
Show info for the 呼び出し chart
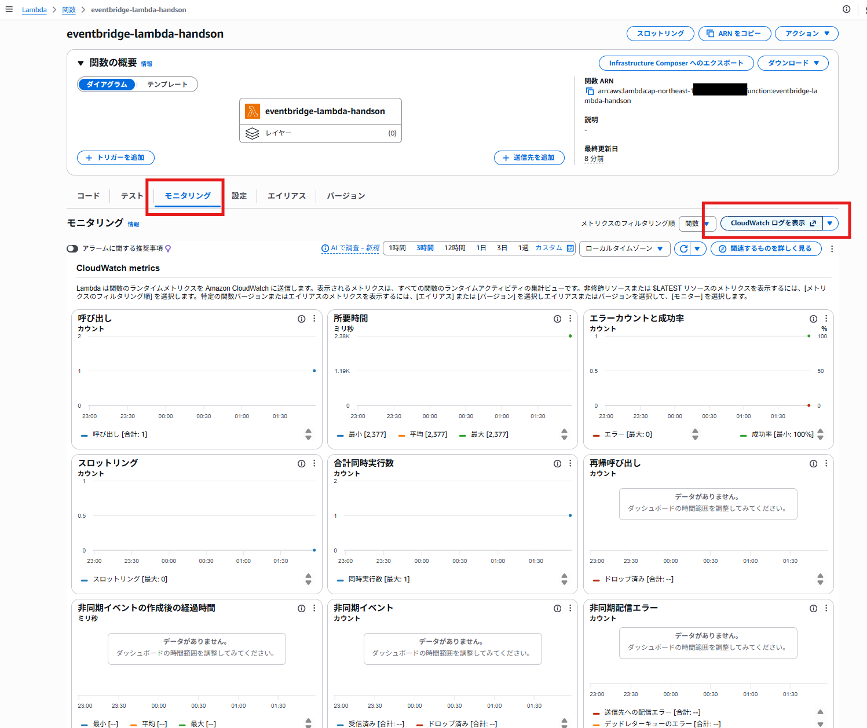click(301, 319)
